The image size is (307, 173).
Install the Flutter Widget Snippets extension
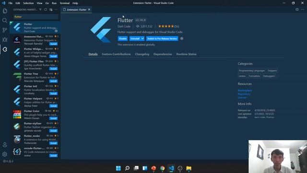click(x=53, y=56)
